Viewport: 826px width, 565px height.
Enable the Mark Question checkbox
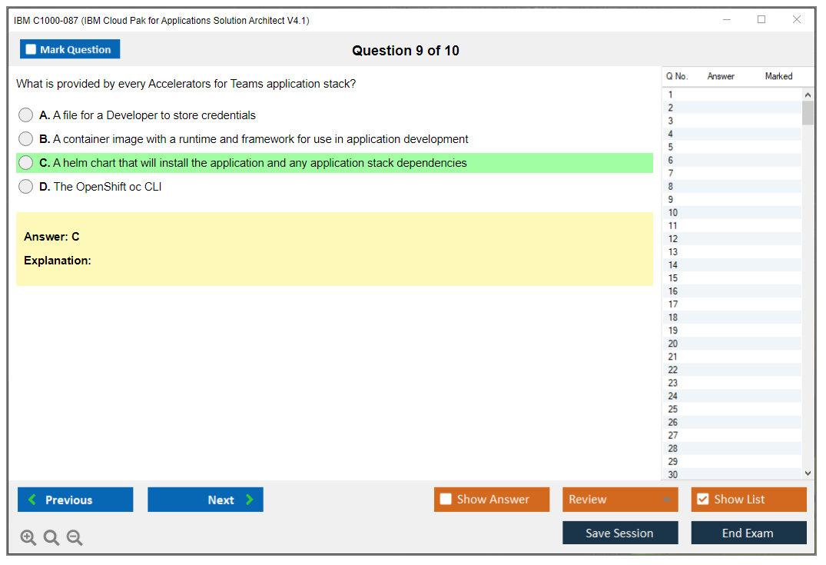pos(32,49)
